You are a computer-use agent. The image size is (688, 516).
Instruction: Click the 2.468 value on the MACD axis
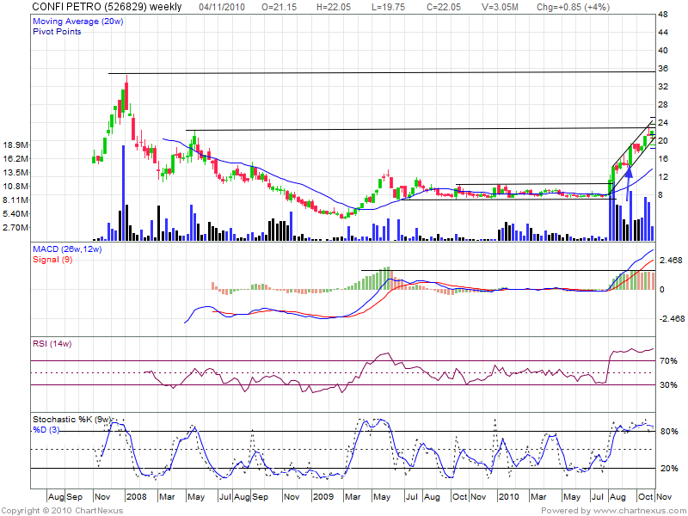pyautogui.click(x=670, y=261)
